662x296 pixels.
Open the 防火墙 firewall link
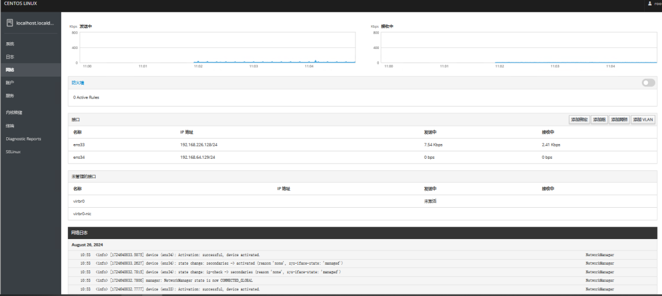click(78, 83)
